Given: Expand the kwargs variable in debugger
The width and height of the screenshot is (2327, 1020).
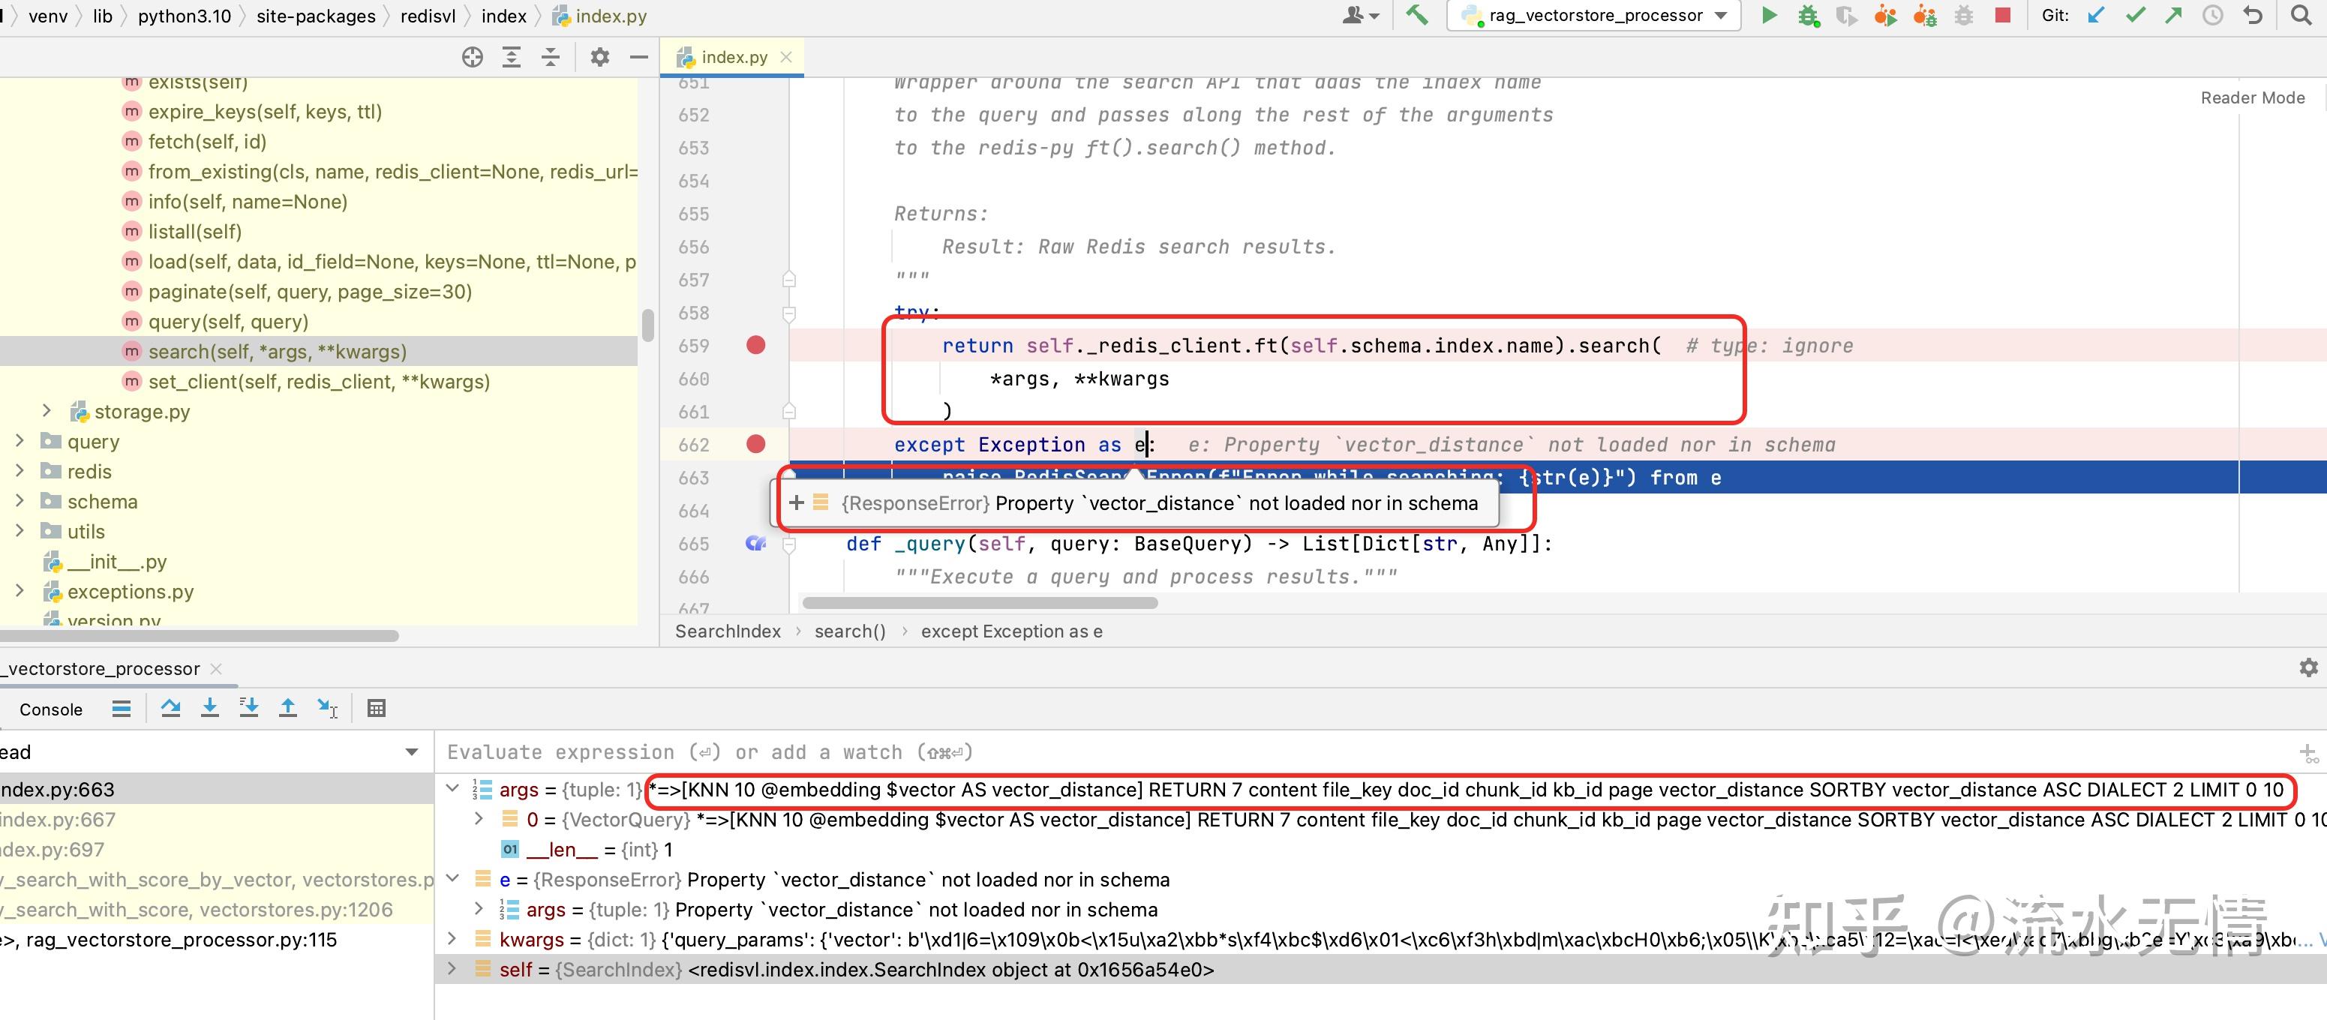Looking at the screenshot, I should (452, 940).
